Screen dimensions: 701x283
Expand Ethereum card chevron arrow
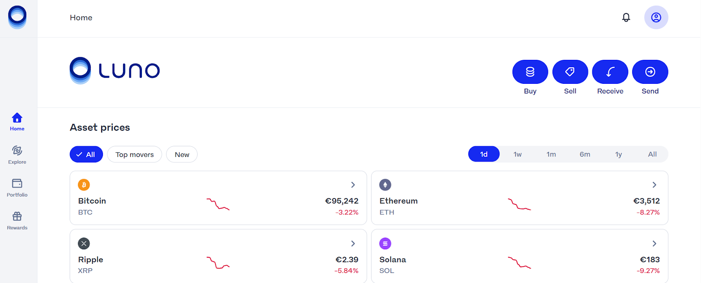654,185
